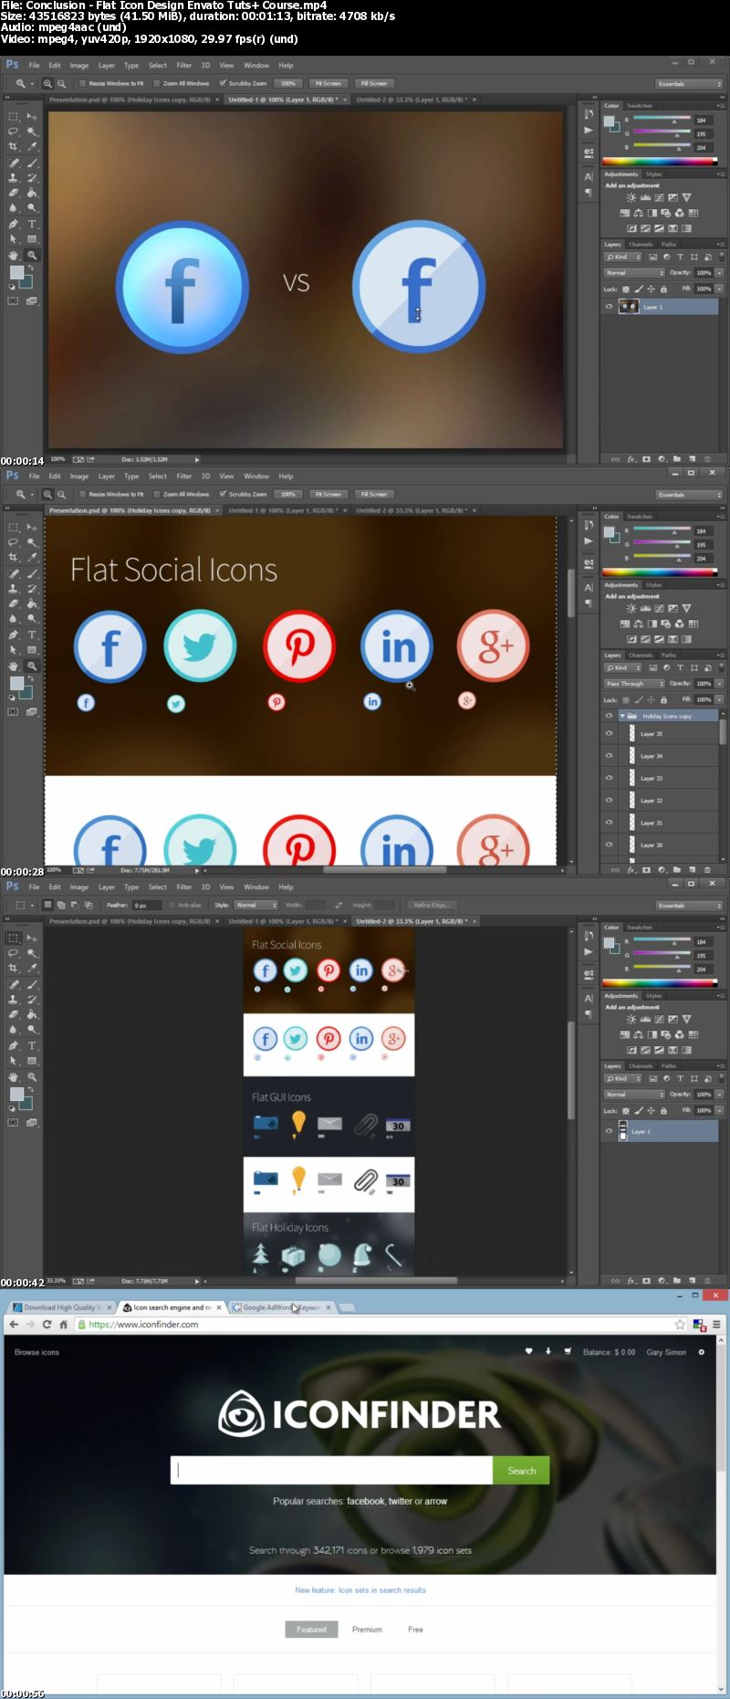Click zoom-in magnifier in 00:00:14 frame options bar
This screenshot has height=1699, width=730.
[47, 83]
